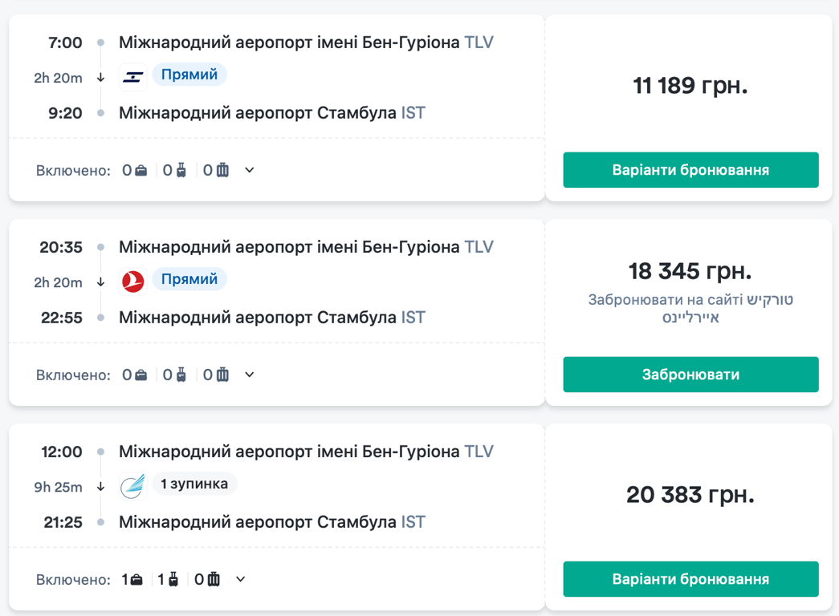The width and height of the screenshot is (839, 616).
Task: Expand baggage details for 12:00 flight
Action: [x=241, y=579]
